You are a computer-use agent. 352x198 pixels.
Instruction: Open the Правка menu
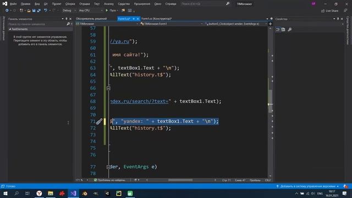click(25, 4)
